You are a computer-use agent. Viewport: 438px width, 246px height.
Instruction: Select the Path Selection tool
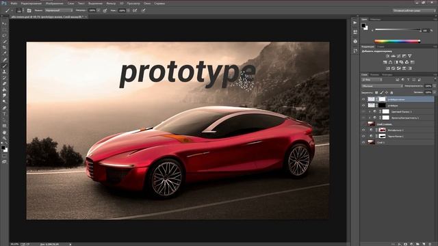click(4, 120)
